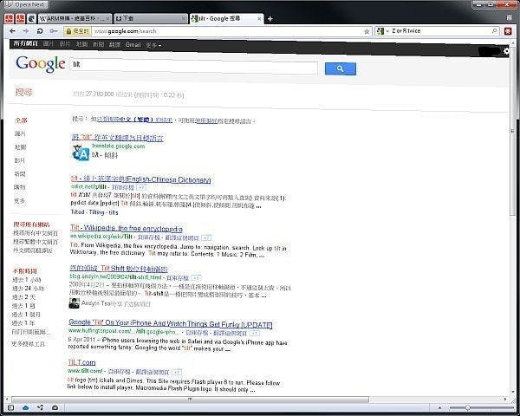Click the browser forward arrow

coord(24,30)
